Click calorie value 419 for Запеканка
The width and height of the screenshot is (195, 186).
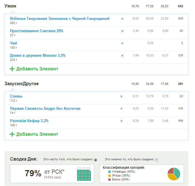coord(181,19)
